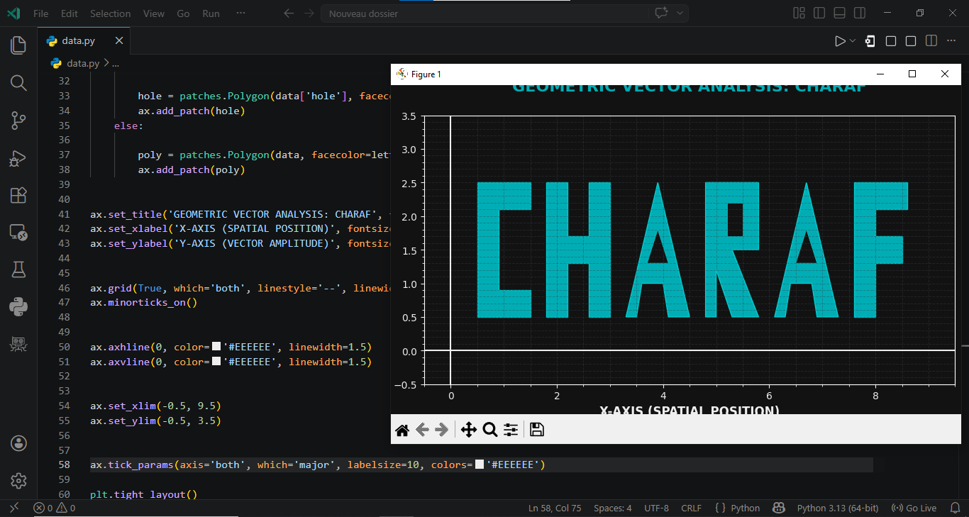The width and height of the screenshot is (969, 517).
Task: Open Go Live server toggle
Action: point(914,508)
